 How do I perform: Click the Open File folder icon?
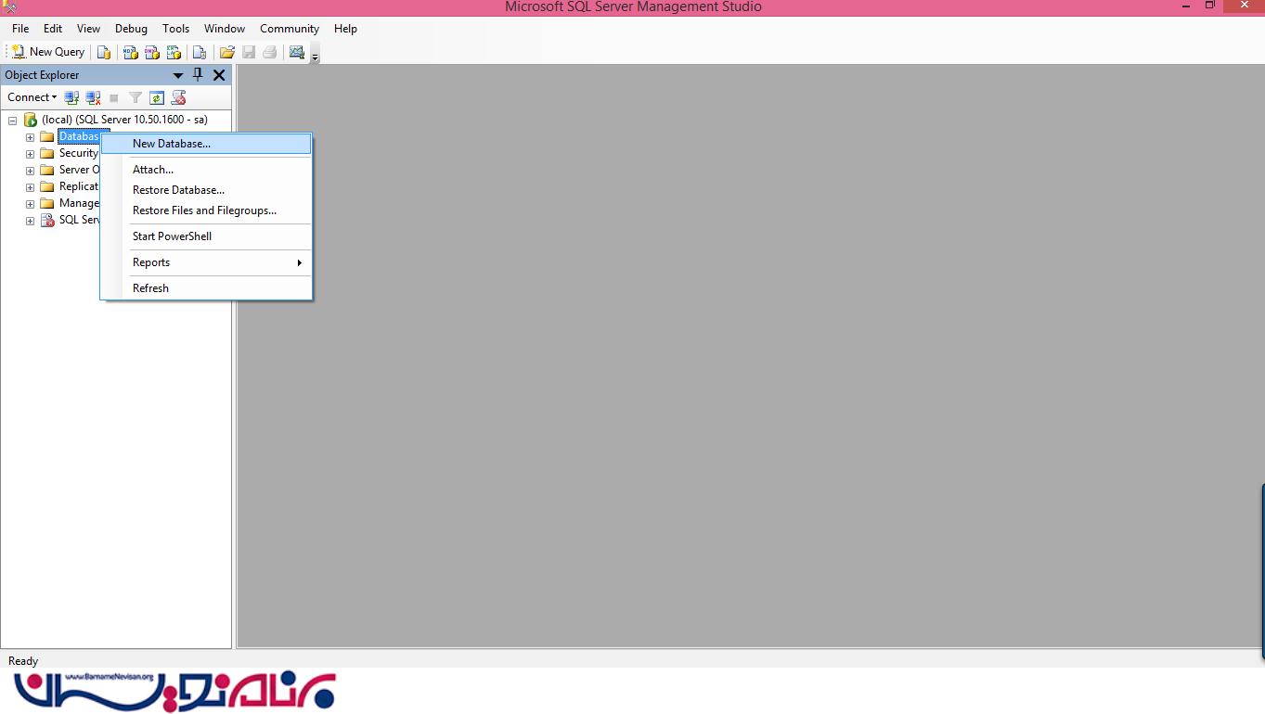pos(227,53)
